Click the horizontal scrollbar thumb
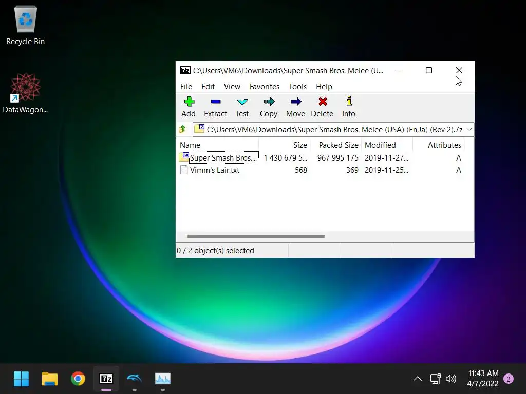This screenshot has width=526, height=394. (x=256, y=237)
